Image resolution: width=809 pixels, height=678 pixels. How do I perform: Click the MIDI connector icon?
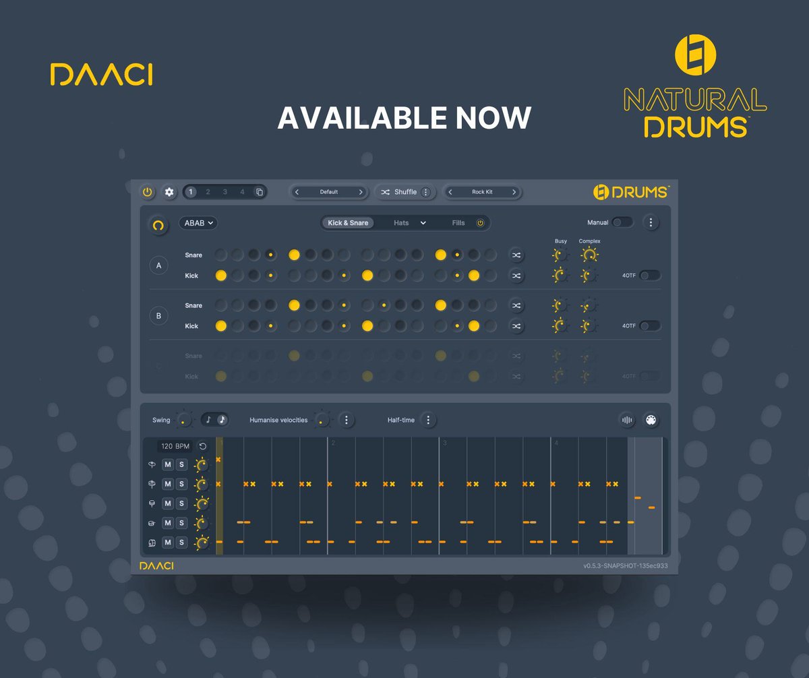point(651,421)
